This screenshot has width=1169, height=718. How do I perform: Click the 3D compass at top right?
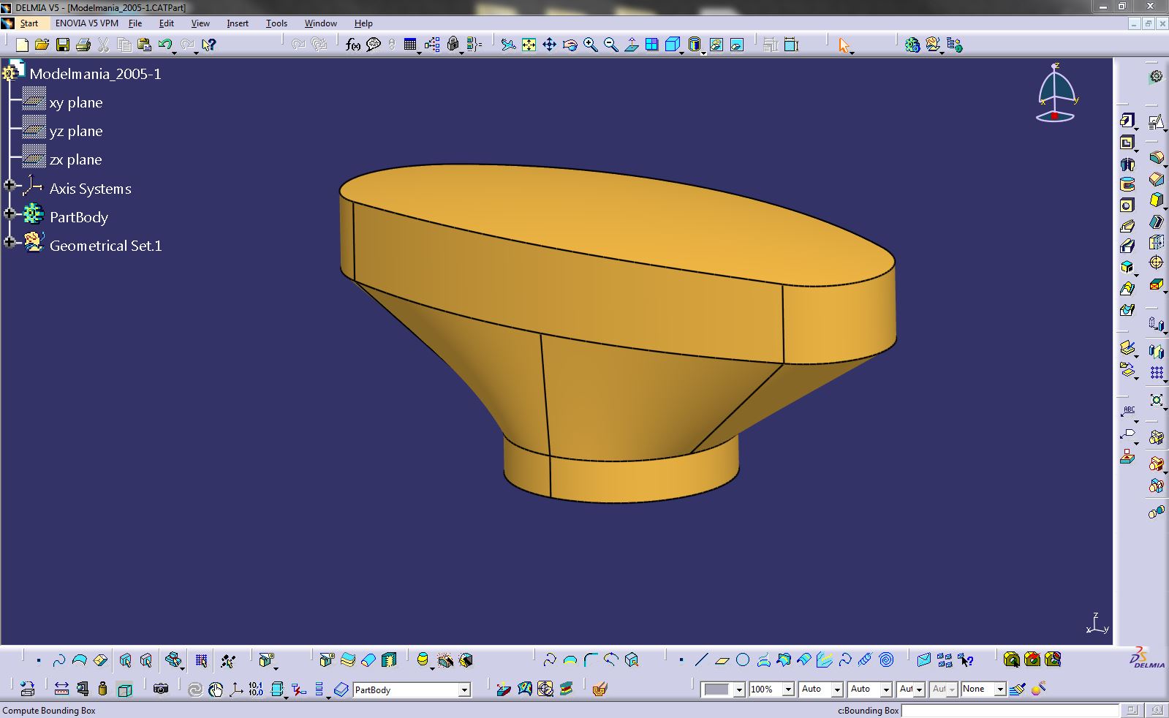tap(1056, 93)
